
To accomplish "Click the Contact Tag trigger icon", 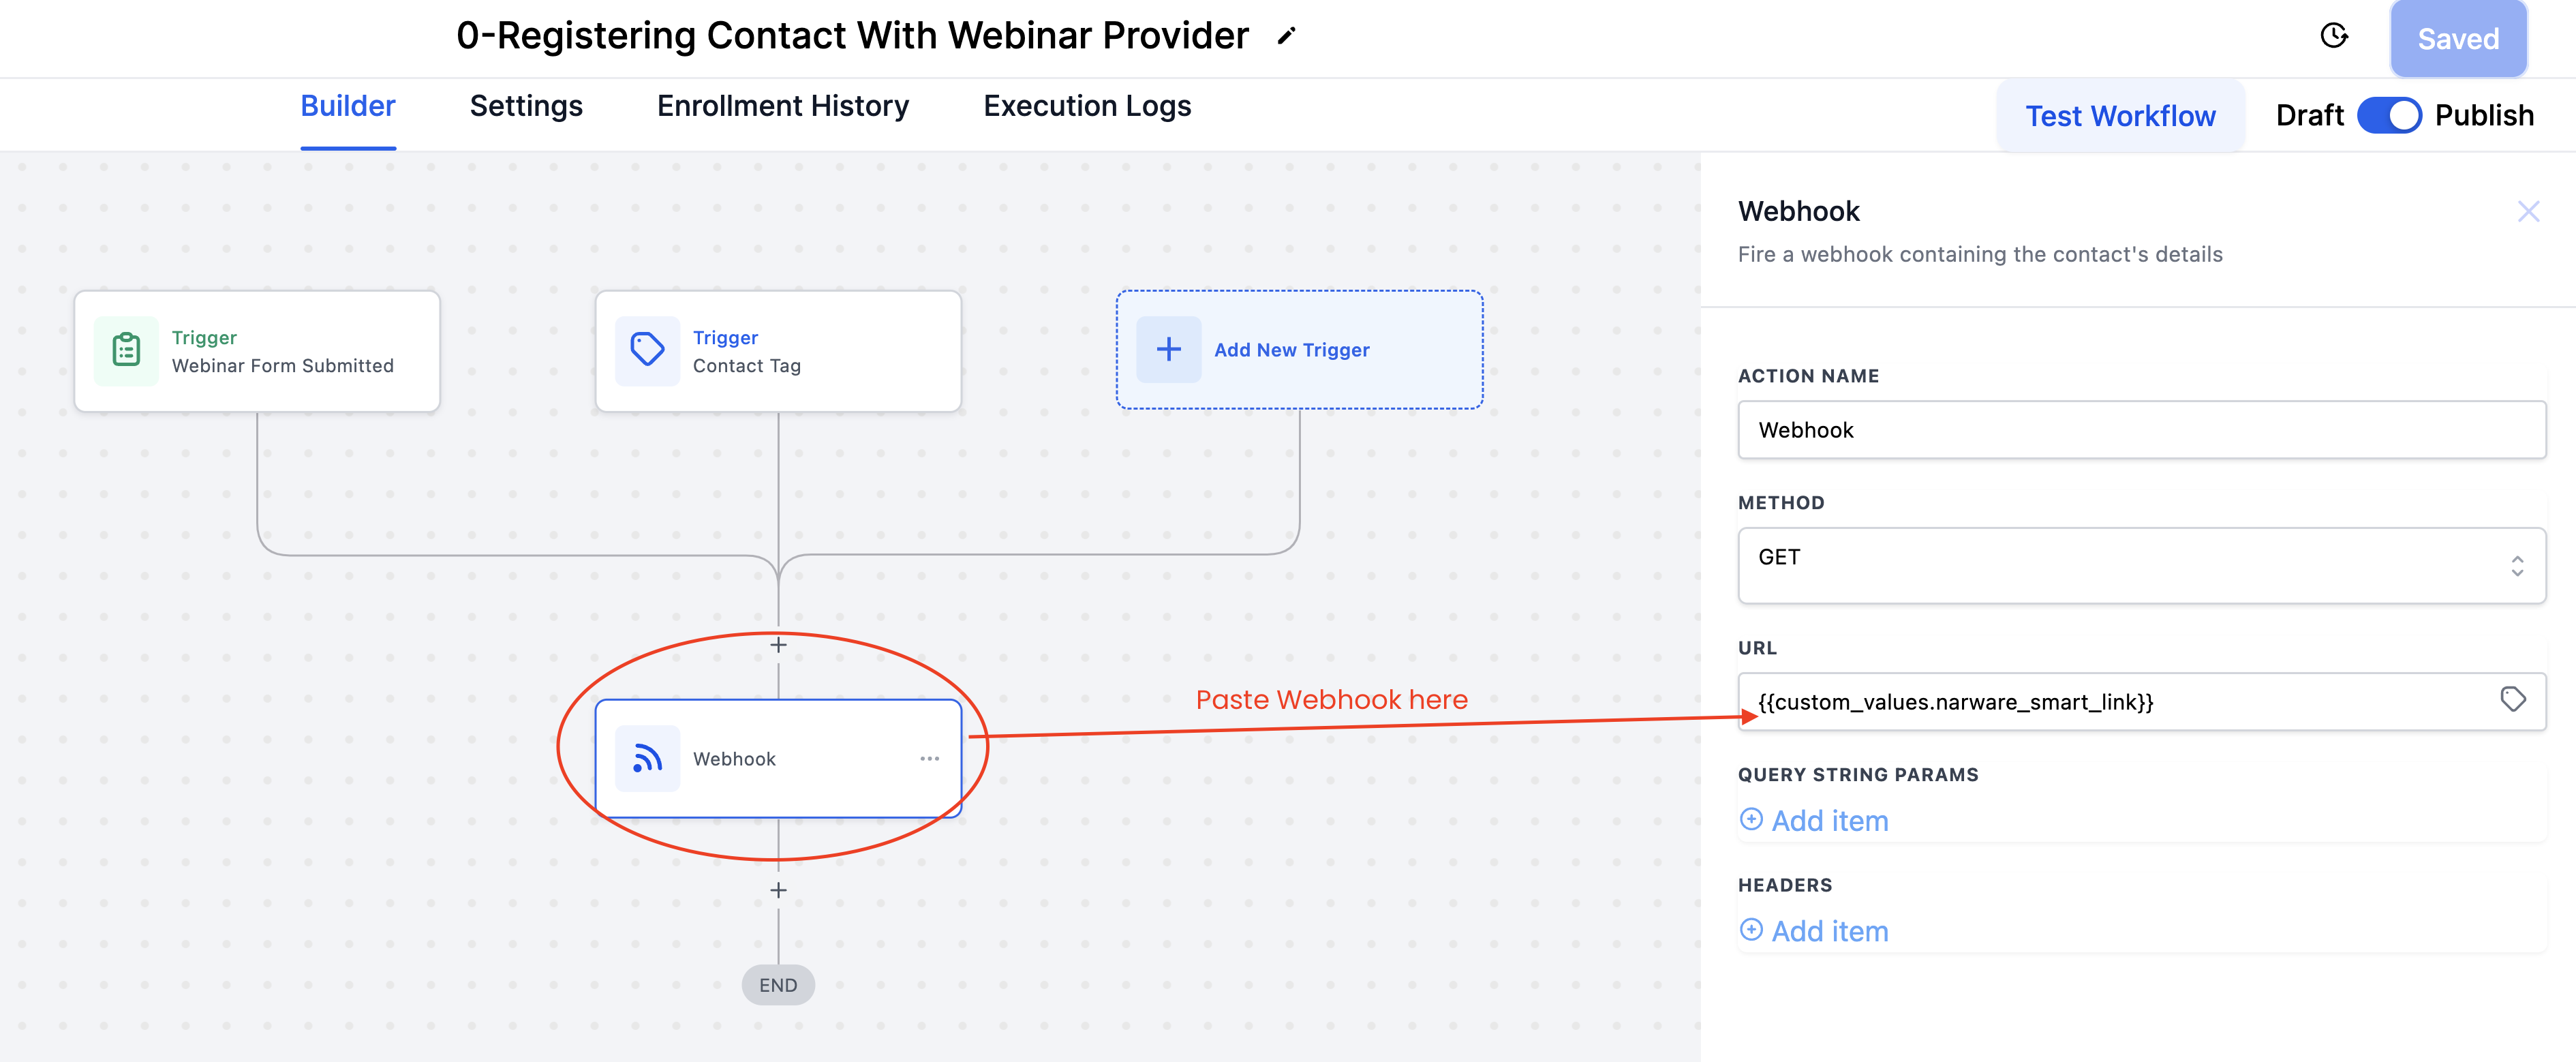I will [647, 350].
